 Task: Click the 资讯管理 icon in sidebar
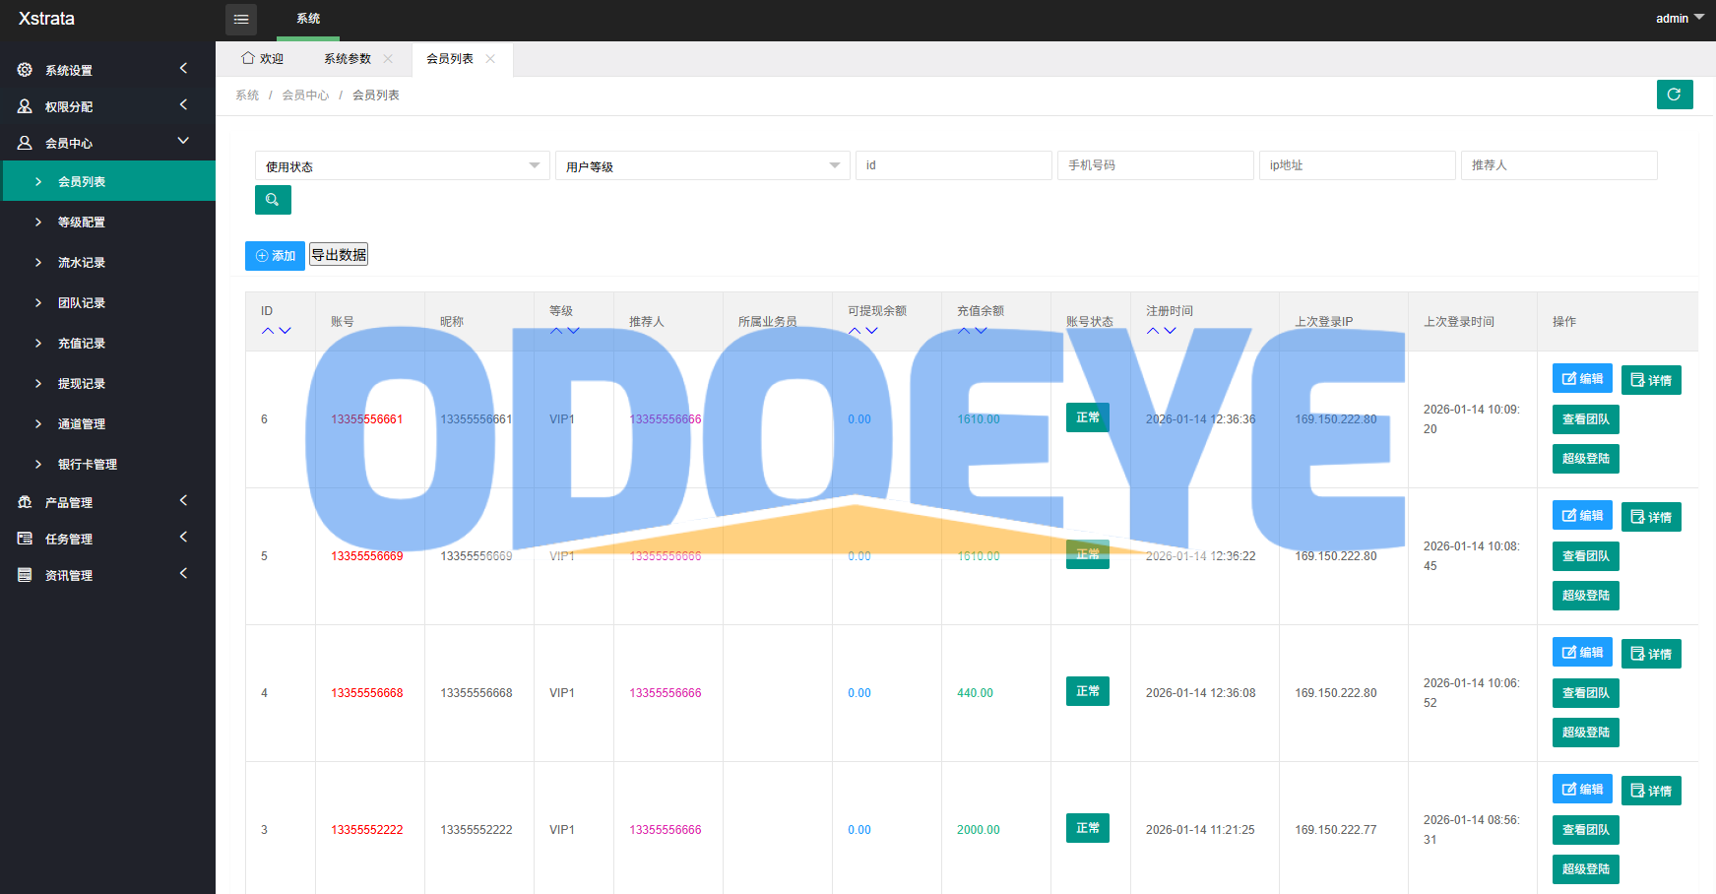pyautogui.click(x=25, y=575)
